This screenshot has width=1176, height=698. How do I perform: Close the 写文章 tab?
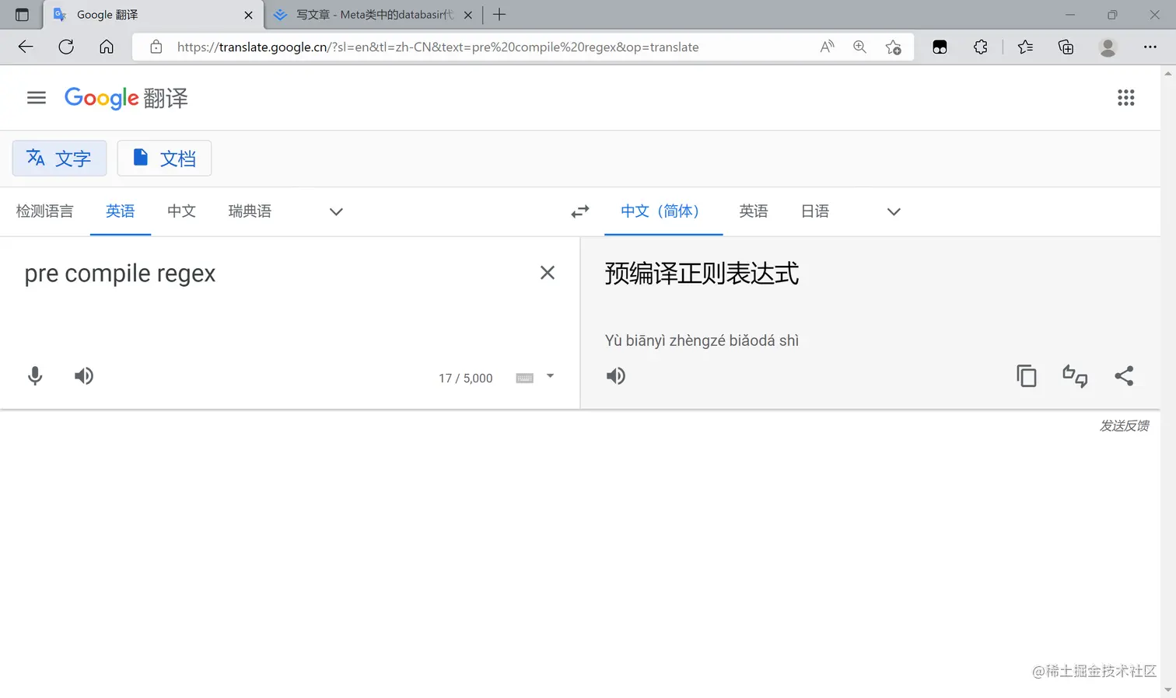click(x=468, y=15)
